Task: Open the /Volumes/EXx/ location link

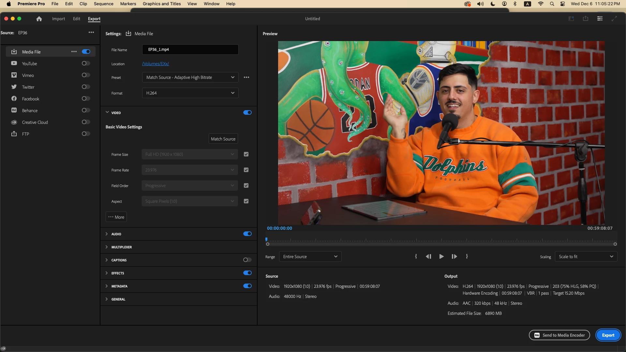Action: 156,64
